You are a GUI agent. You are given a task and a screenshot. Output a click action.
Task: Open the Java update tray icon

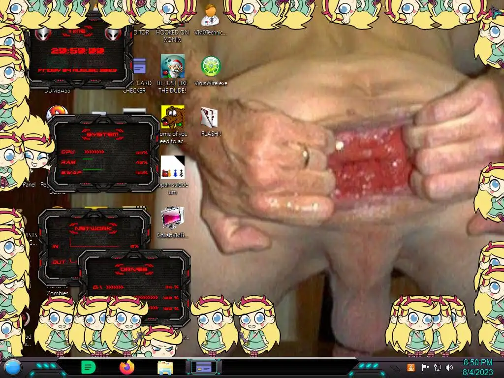click(411, 367)
